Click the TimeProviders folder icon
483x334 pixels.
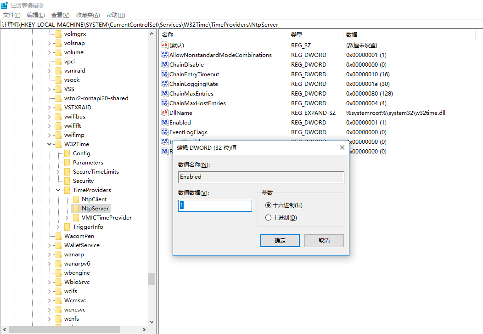point(67,190)
